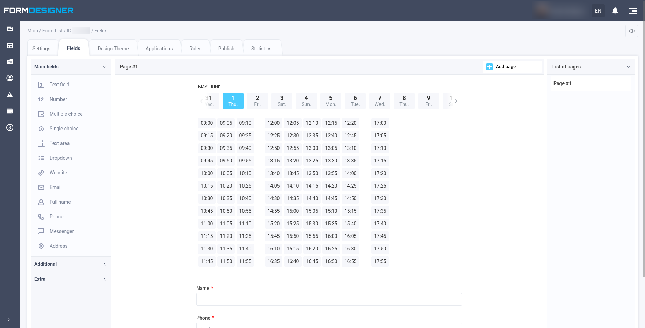The height and width of the screenshot is (328, 645).
Task: Add a Full name field
Action: point(71,202)
